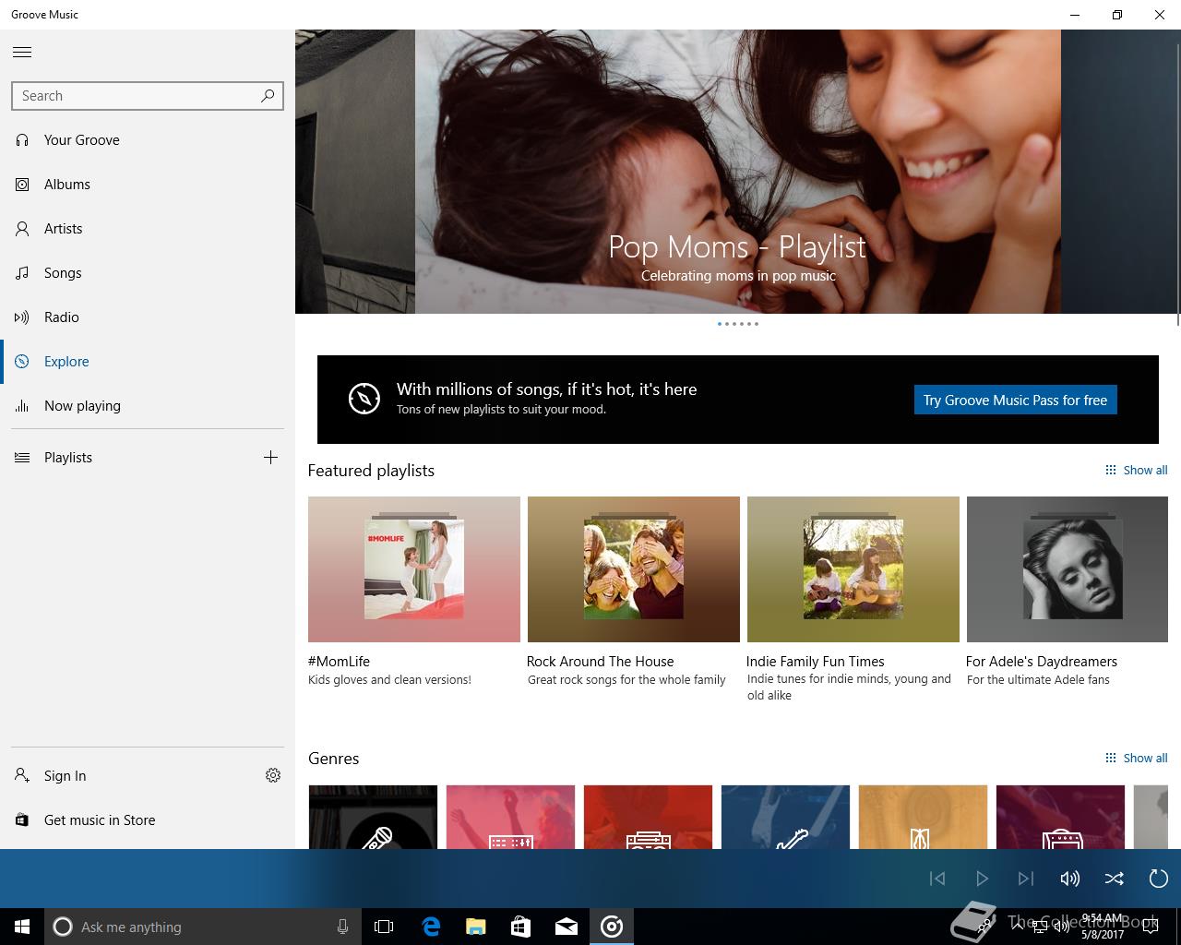The height and width of the screenshot is (945, 1181).
Task: Open volume control speaker icon
Action: (x=1070, y=879)
